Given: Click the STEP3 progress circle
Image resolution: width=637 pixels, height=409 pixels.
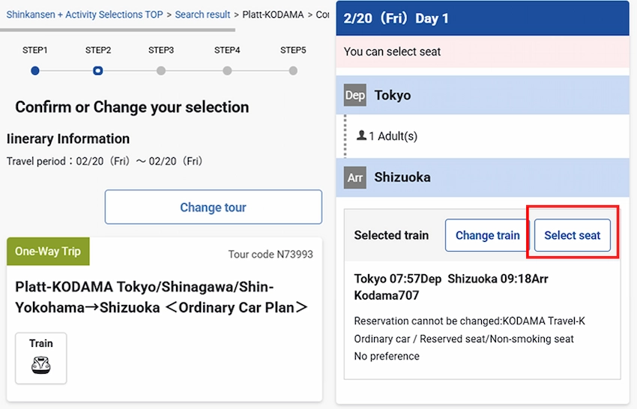Looking at the screenshot, I should coord(161,71).
